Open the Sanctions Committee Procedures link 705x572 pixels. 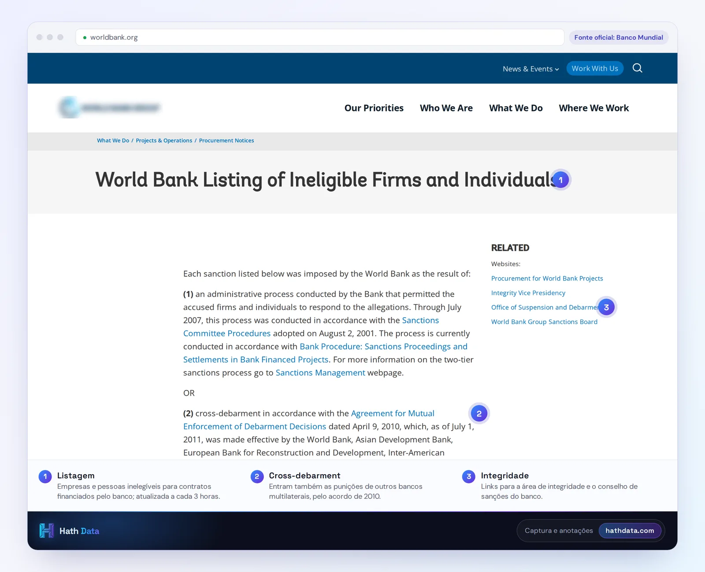(311, 327)
